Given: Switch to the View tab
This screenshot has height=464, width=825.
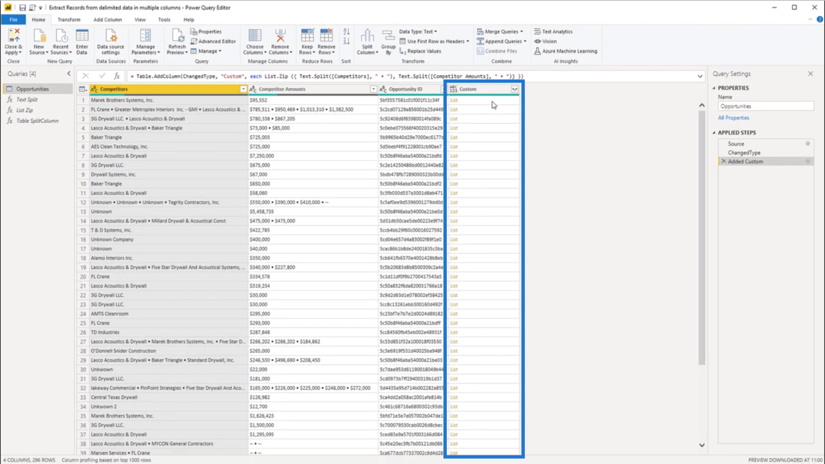Looking at the screenshot, I should pos(140,20).
